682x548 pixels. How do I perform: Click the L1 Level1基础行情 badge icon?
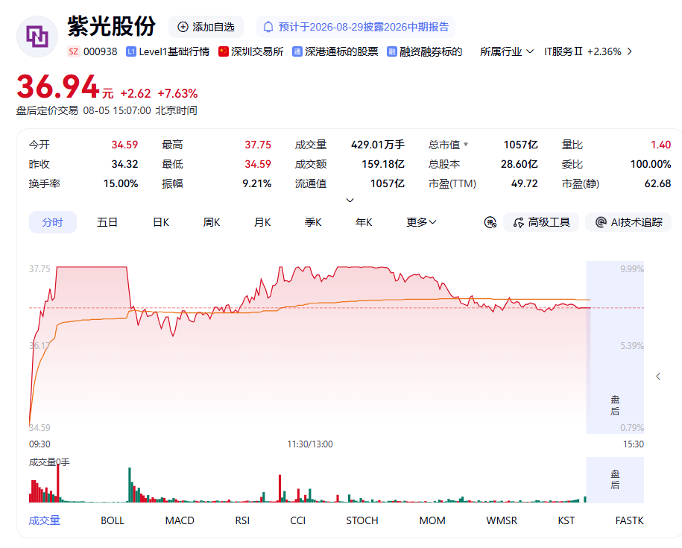[131, 51]
